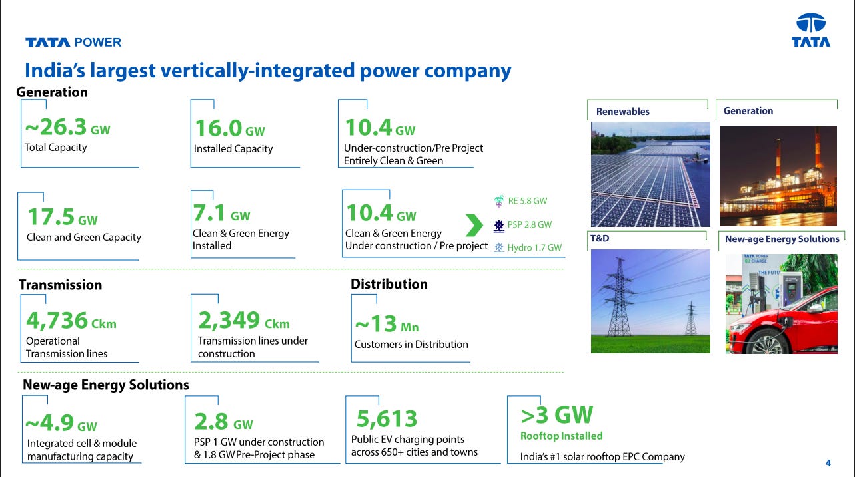This screenshot has height=477, width=855.
Task: Select the New-age Energy Solutions photo label
Action: [782, 239]
